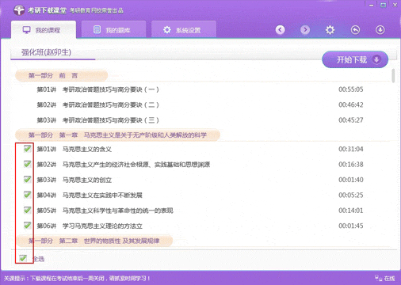401x285 pixels.
Task: Click the vertical scrollbar thumb in course list
Action: coord(393,76)
